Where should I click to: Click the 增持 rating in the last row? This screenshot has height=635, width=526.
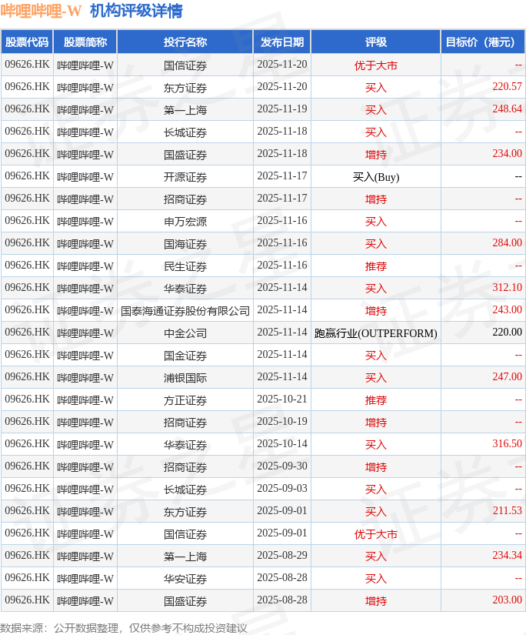tap(376, 600)
